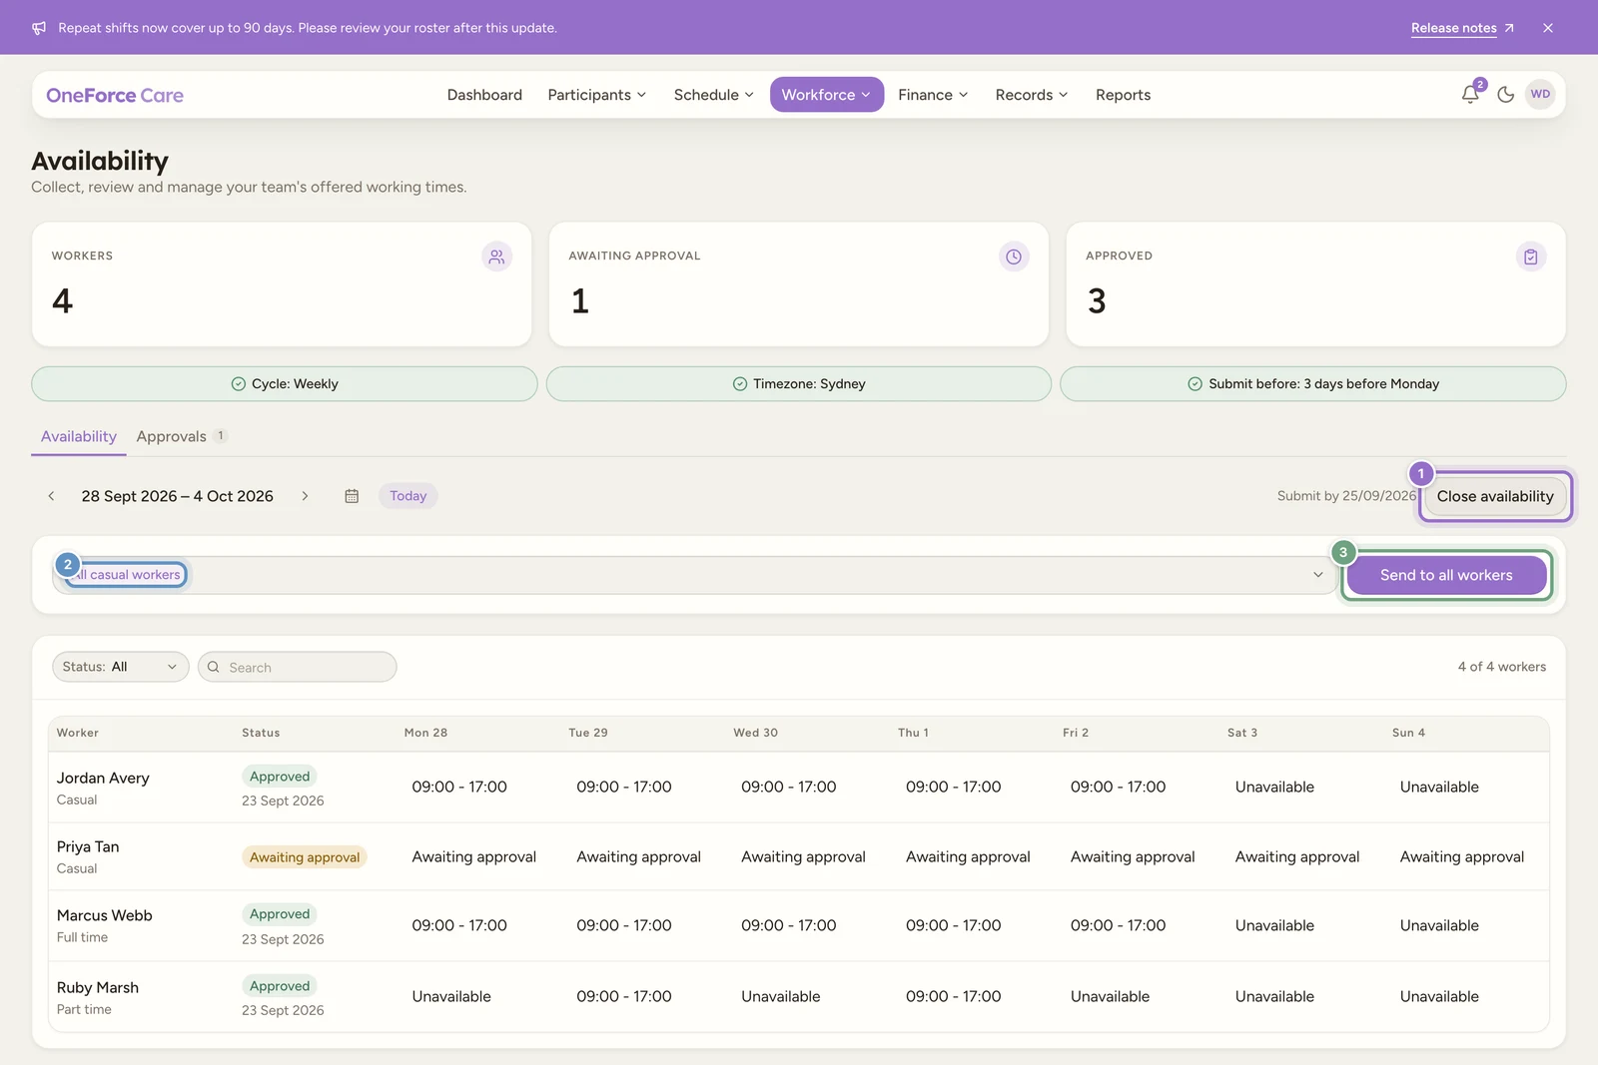Click the Approved clipboard icon

point(1530,257)
